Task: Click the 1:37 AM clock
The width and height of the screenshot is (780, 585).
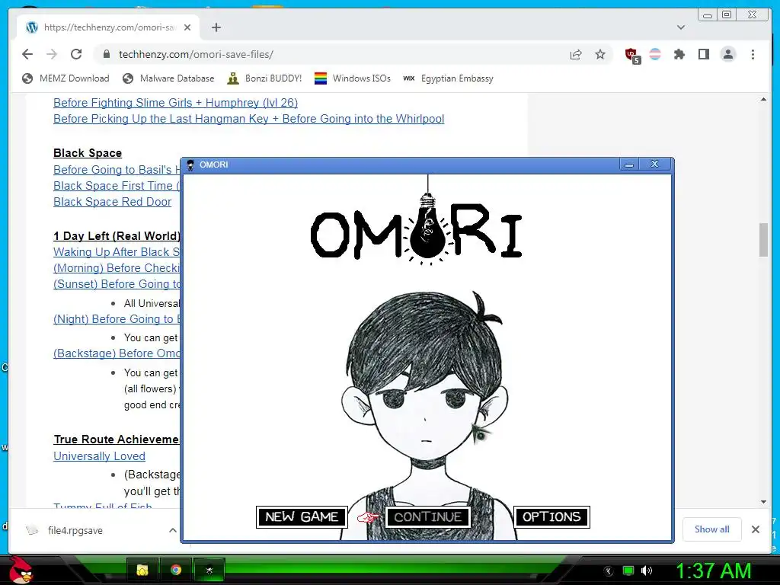Action: pos(713,571)
